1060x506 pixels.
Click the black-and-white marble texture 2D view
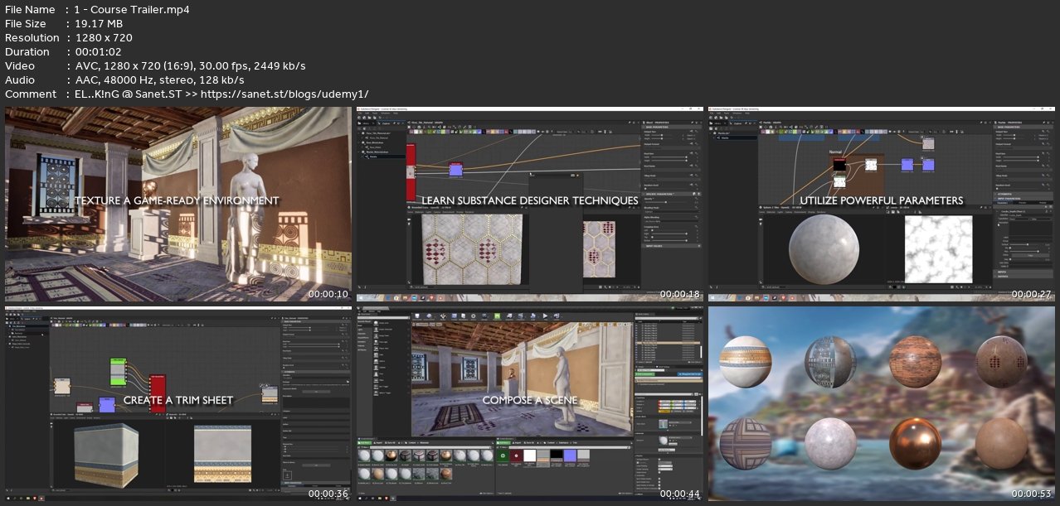point(937,250)
